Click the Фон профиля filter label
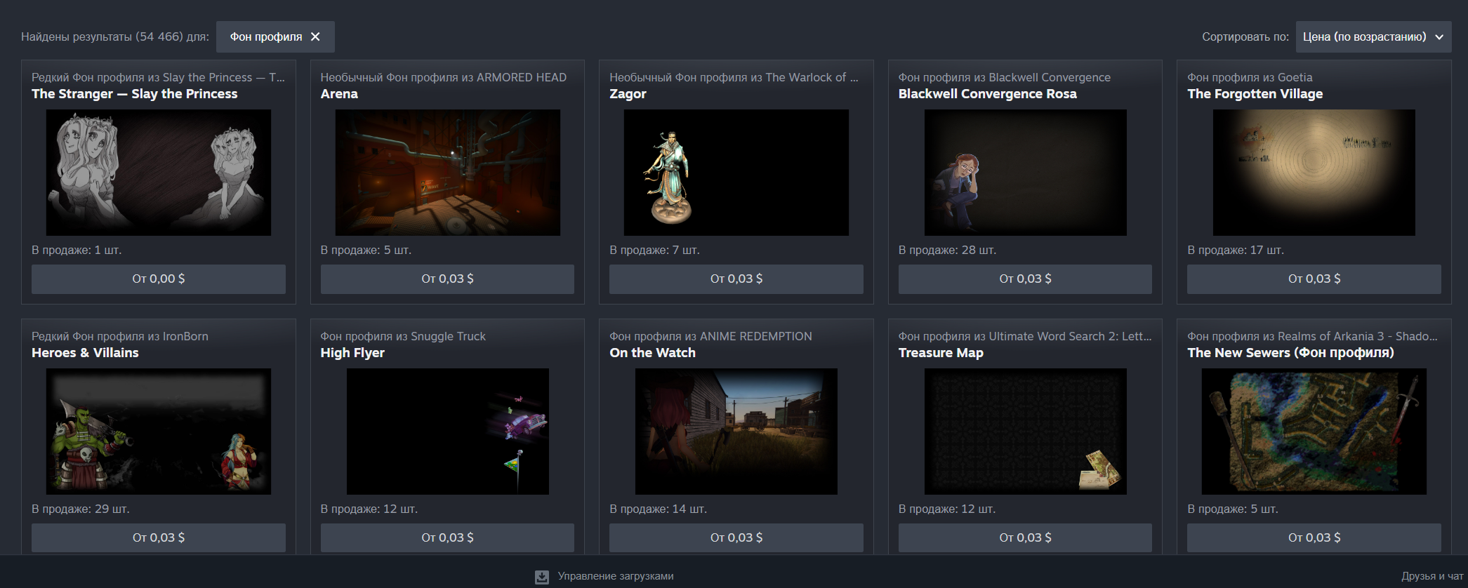This screenshot has height=588, width=1468. click(x=266, y=36)
